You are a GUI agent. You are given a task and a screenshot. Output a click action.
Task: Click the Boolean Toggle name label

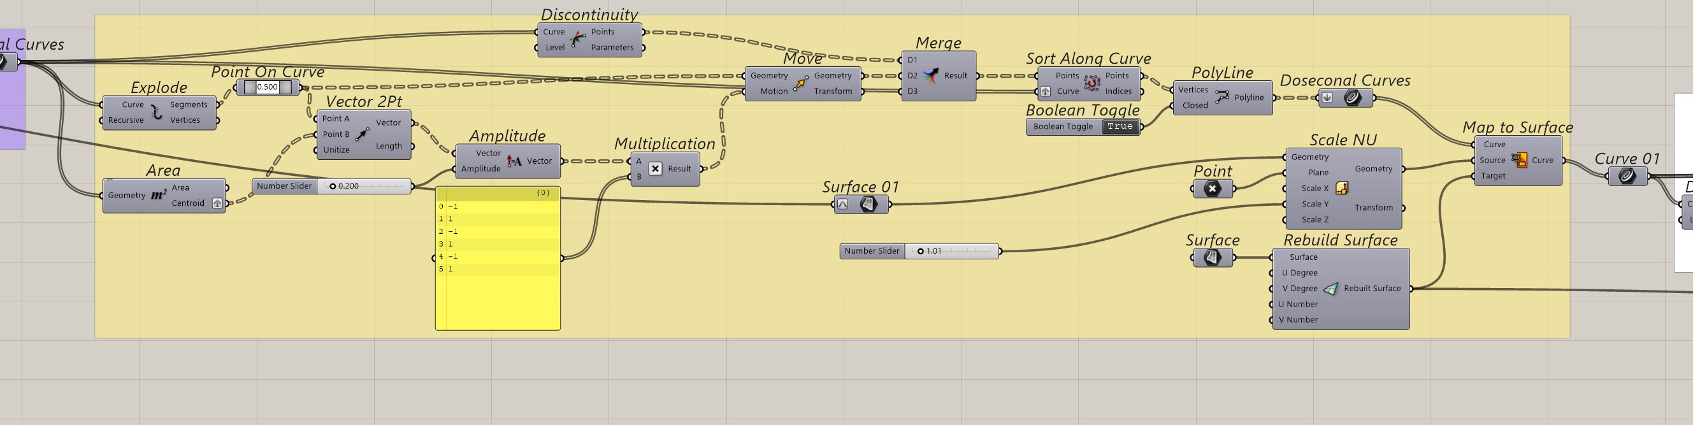(x=1063, y=127)
